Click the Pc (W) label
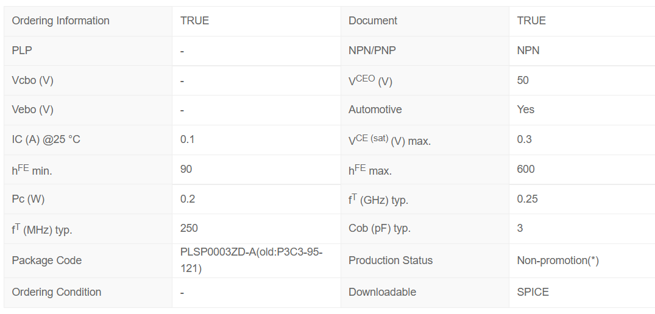The height and width of the screenshot is (314, 655). point(28,199)
